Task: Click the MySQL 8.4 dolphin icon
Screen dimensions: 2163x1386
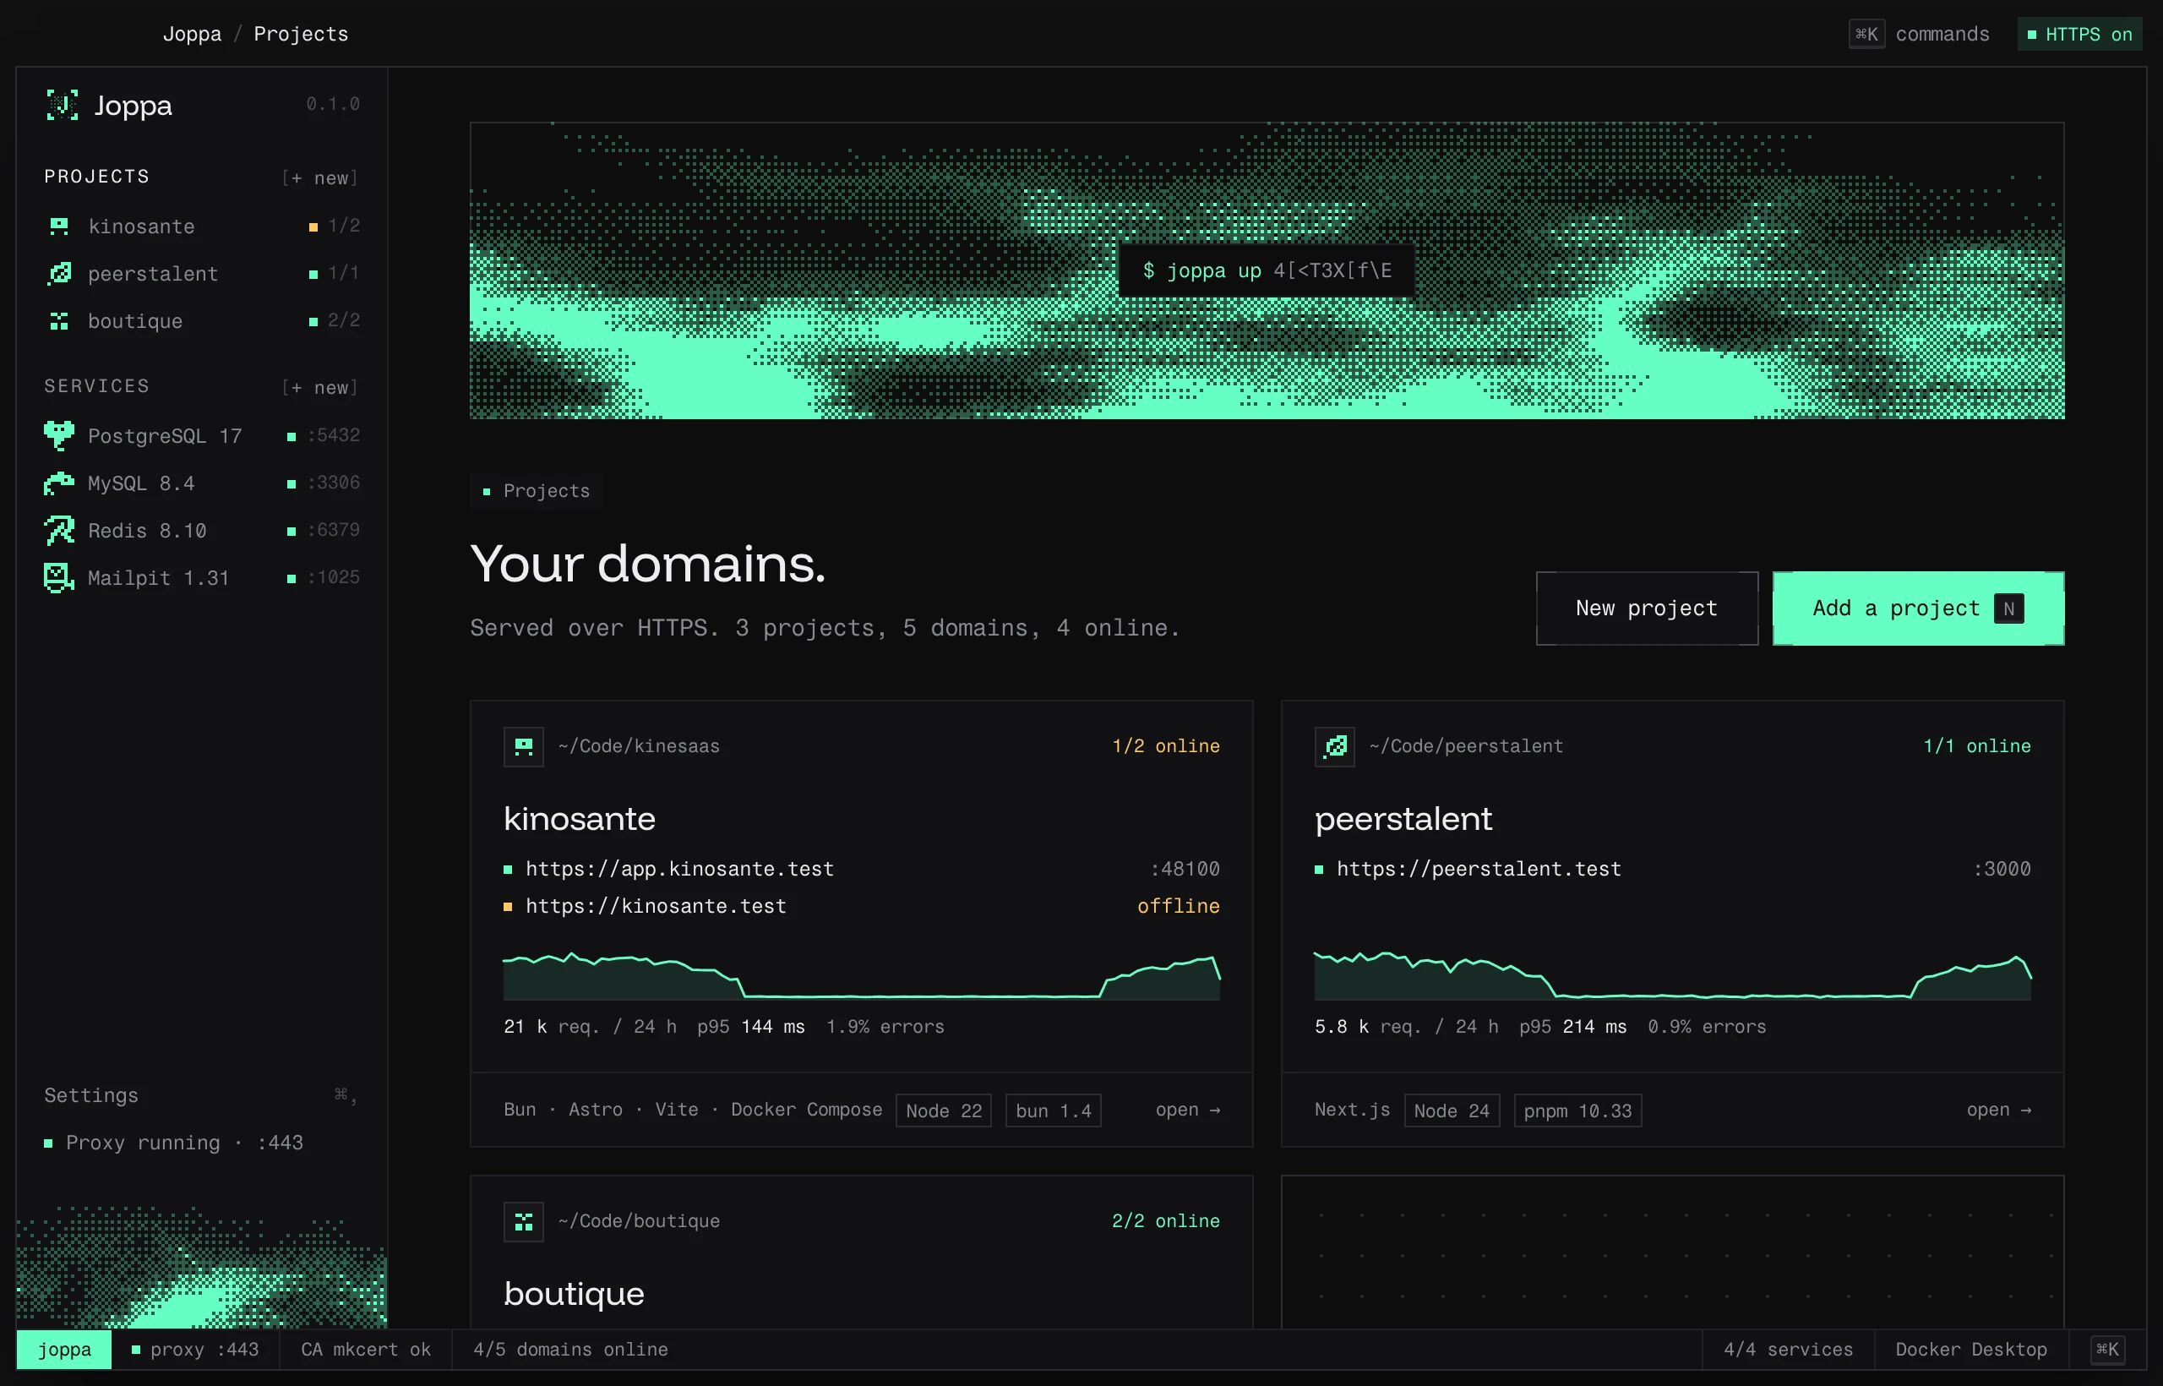Action: point(59,483)
